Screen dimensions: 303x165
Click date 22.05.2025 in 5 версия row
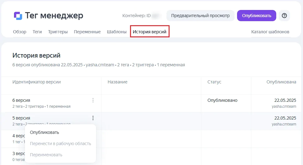[285, 118]
